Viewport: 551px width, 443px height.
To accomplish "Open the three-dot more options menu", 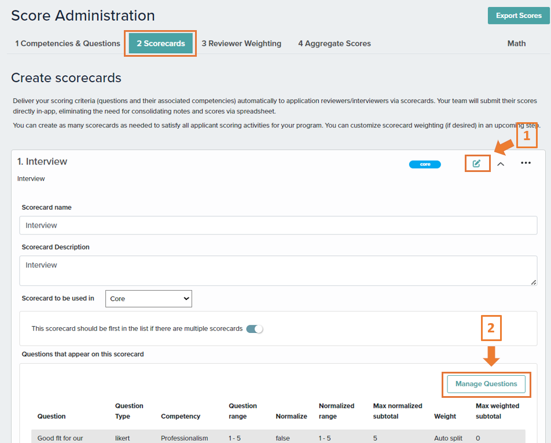I will coord(526,163).
